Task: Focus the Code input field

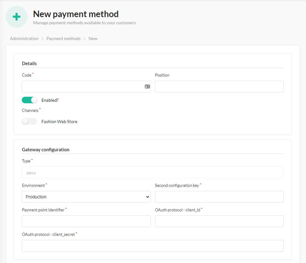Action: 86,87
